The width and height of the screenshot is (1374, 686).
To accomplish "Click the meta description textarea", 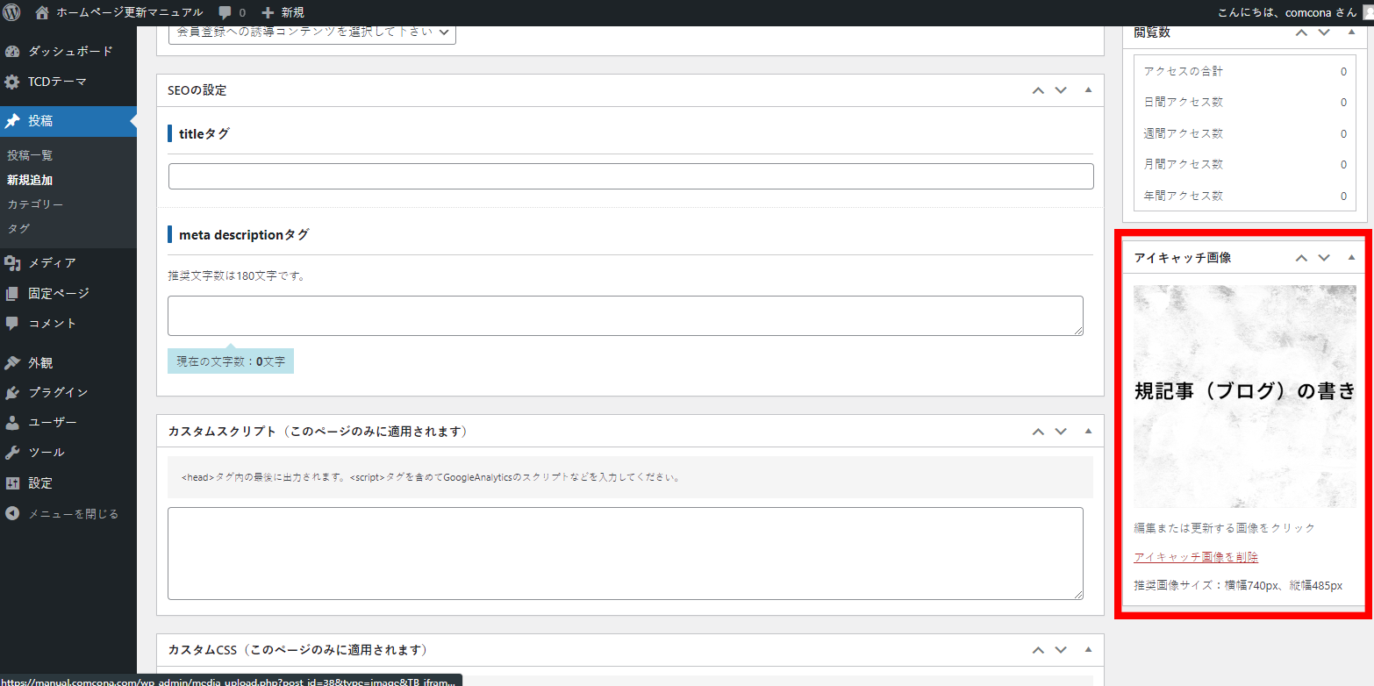I will point(625,316).
